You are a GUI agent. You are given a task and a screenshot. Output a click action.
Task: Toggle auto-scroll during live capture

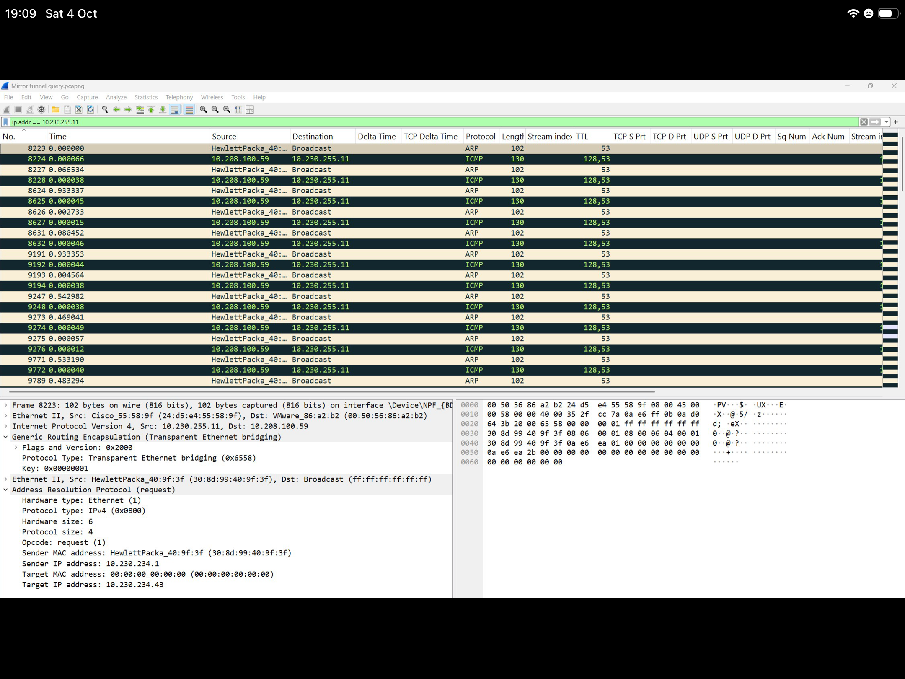tap(175, 109)
